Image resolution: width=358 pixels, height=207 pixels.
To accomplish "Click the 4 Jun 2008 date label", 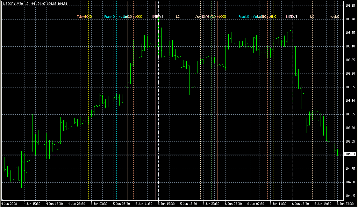I will pos(9,204).
